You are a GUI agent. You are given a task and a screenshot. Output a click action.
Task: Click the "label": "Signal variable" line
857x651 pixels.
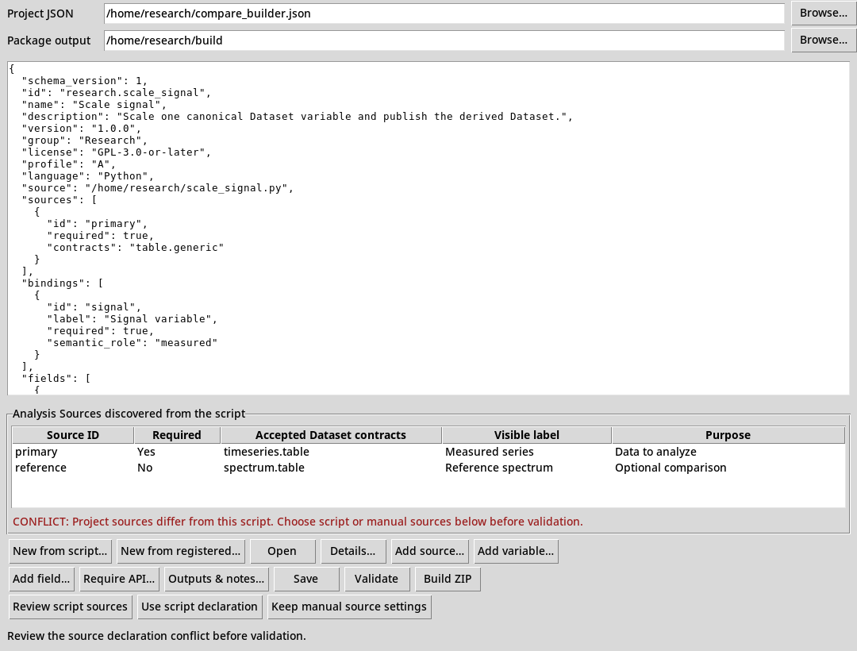pos(132,318)
